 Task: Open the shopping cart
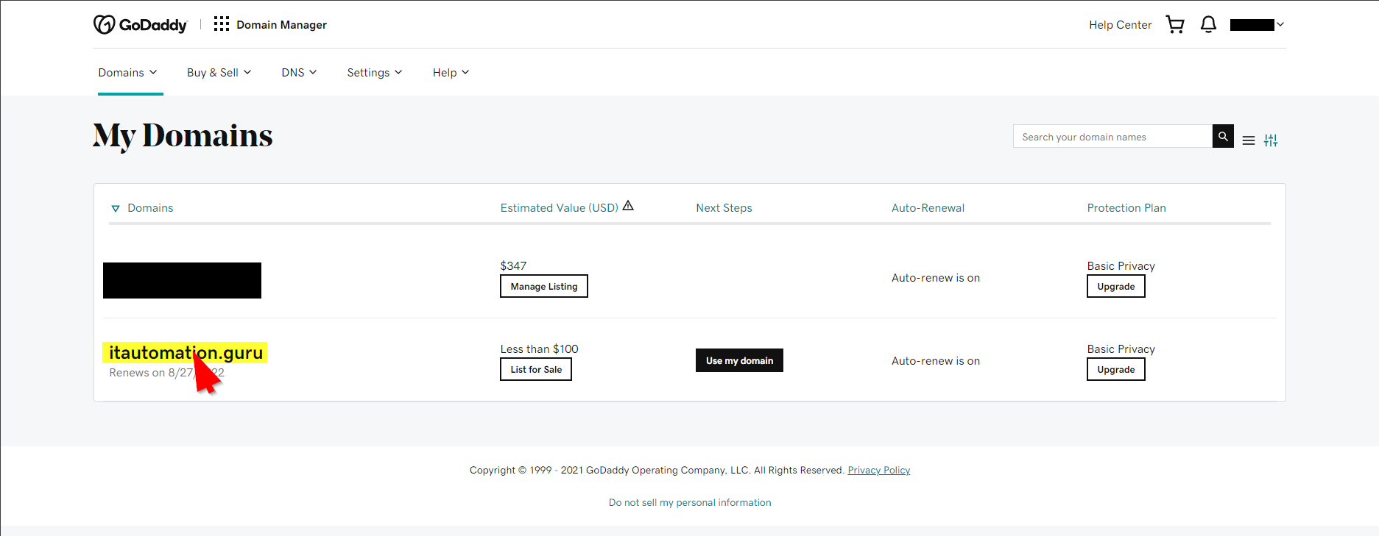1175,24
